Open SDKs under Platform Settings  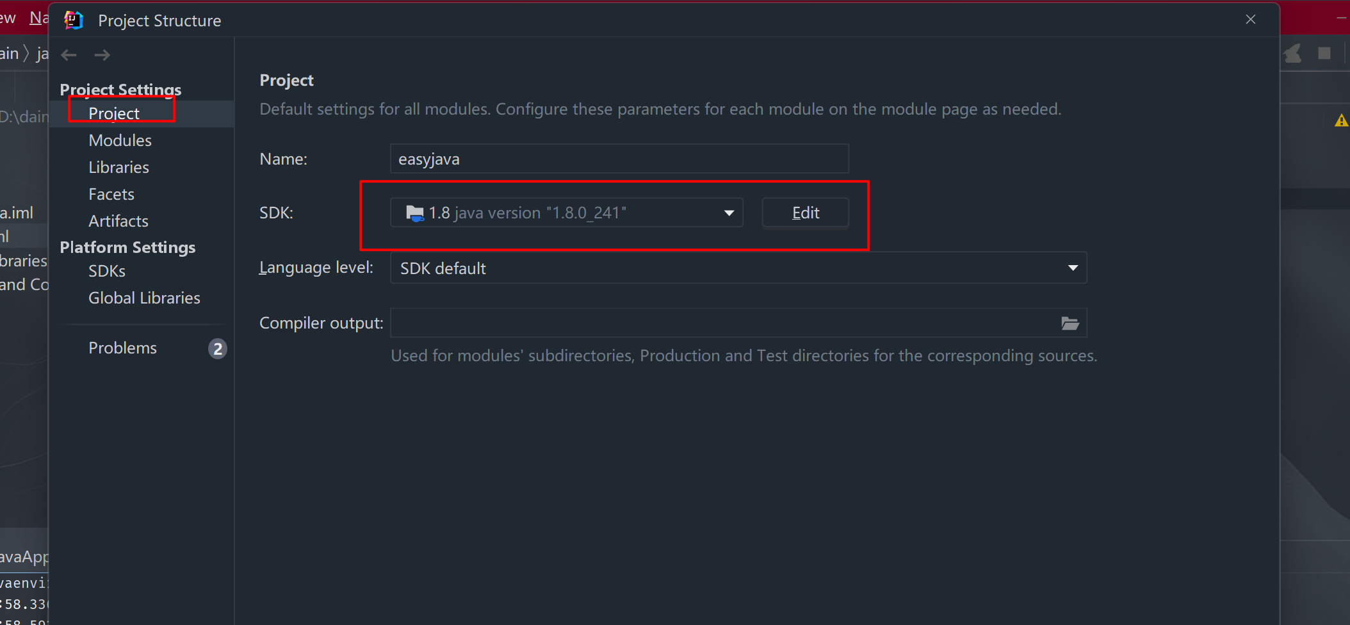tap(107, 271)
